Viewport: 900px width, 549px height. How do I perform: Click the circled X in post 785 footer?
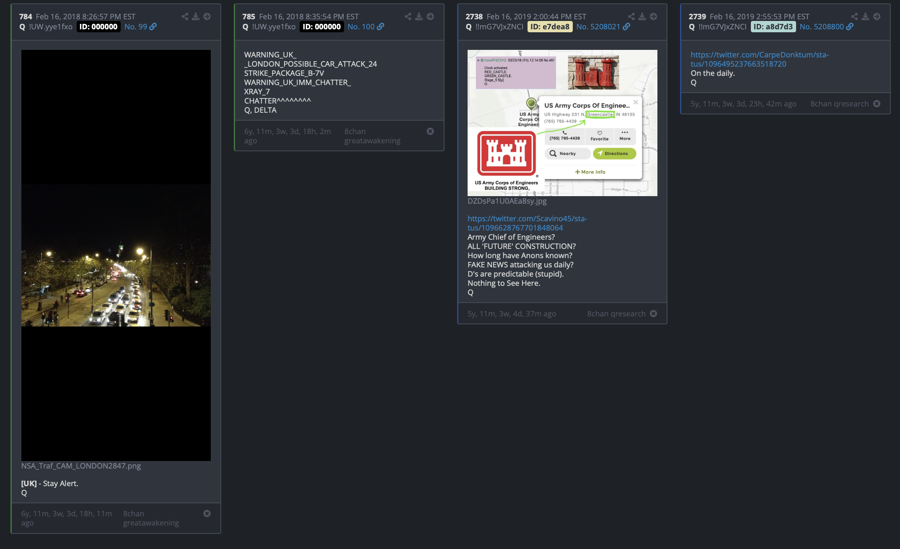point(430,131)
